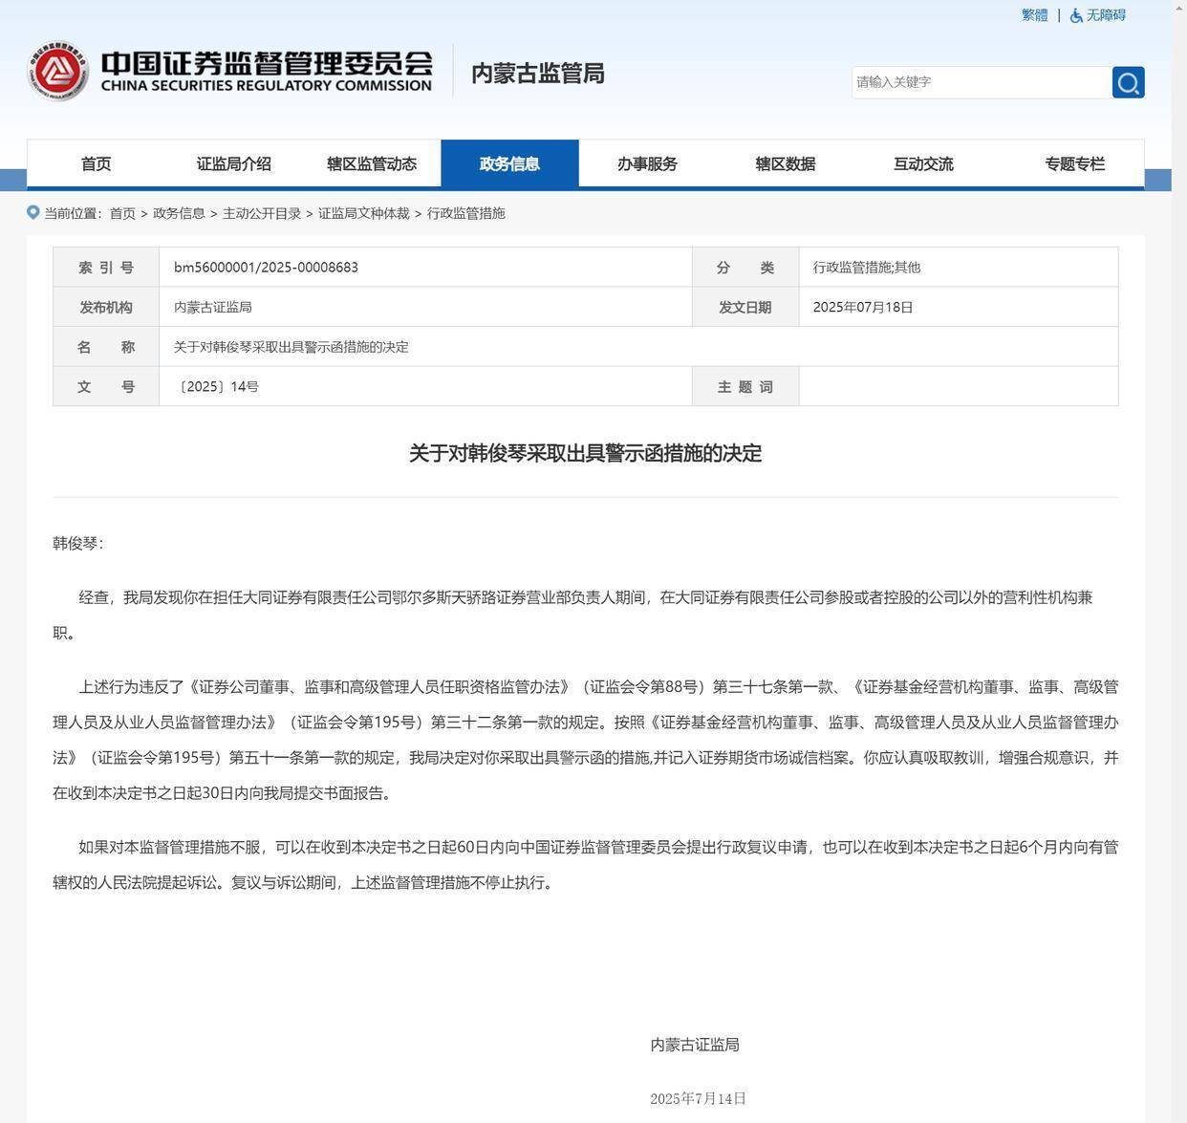Click the CSRC red emblem logo
This screenshot has height=1123, width=1187.
pos(58,72)
